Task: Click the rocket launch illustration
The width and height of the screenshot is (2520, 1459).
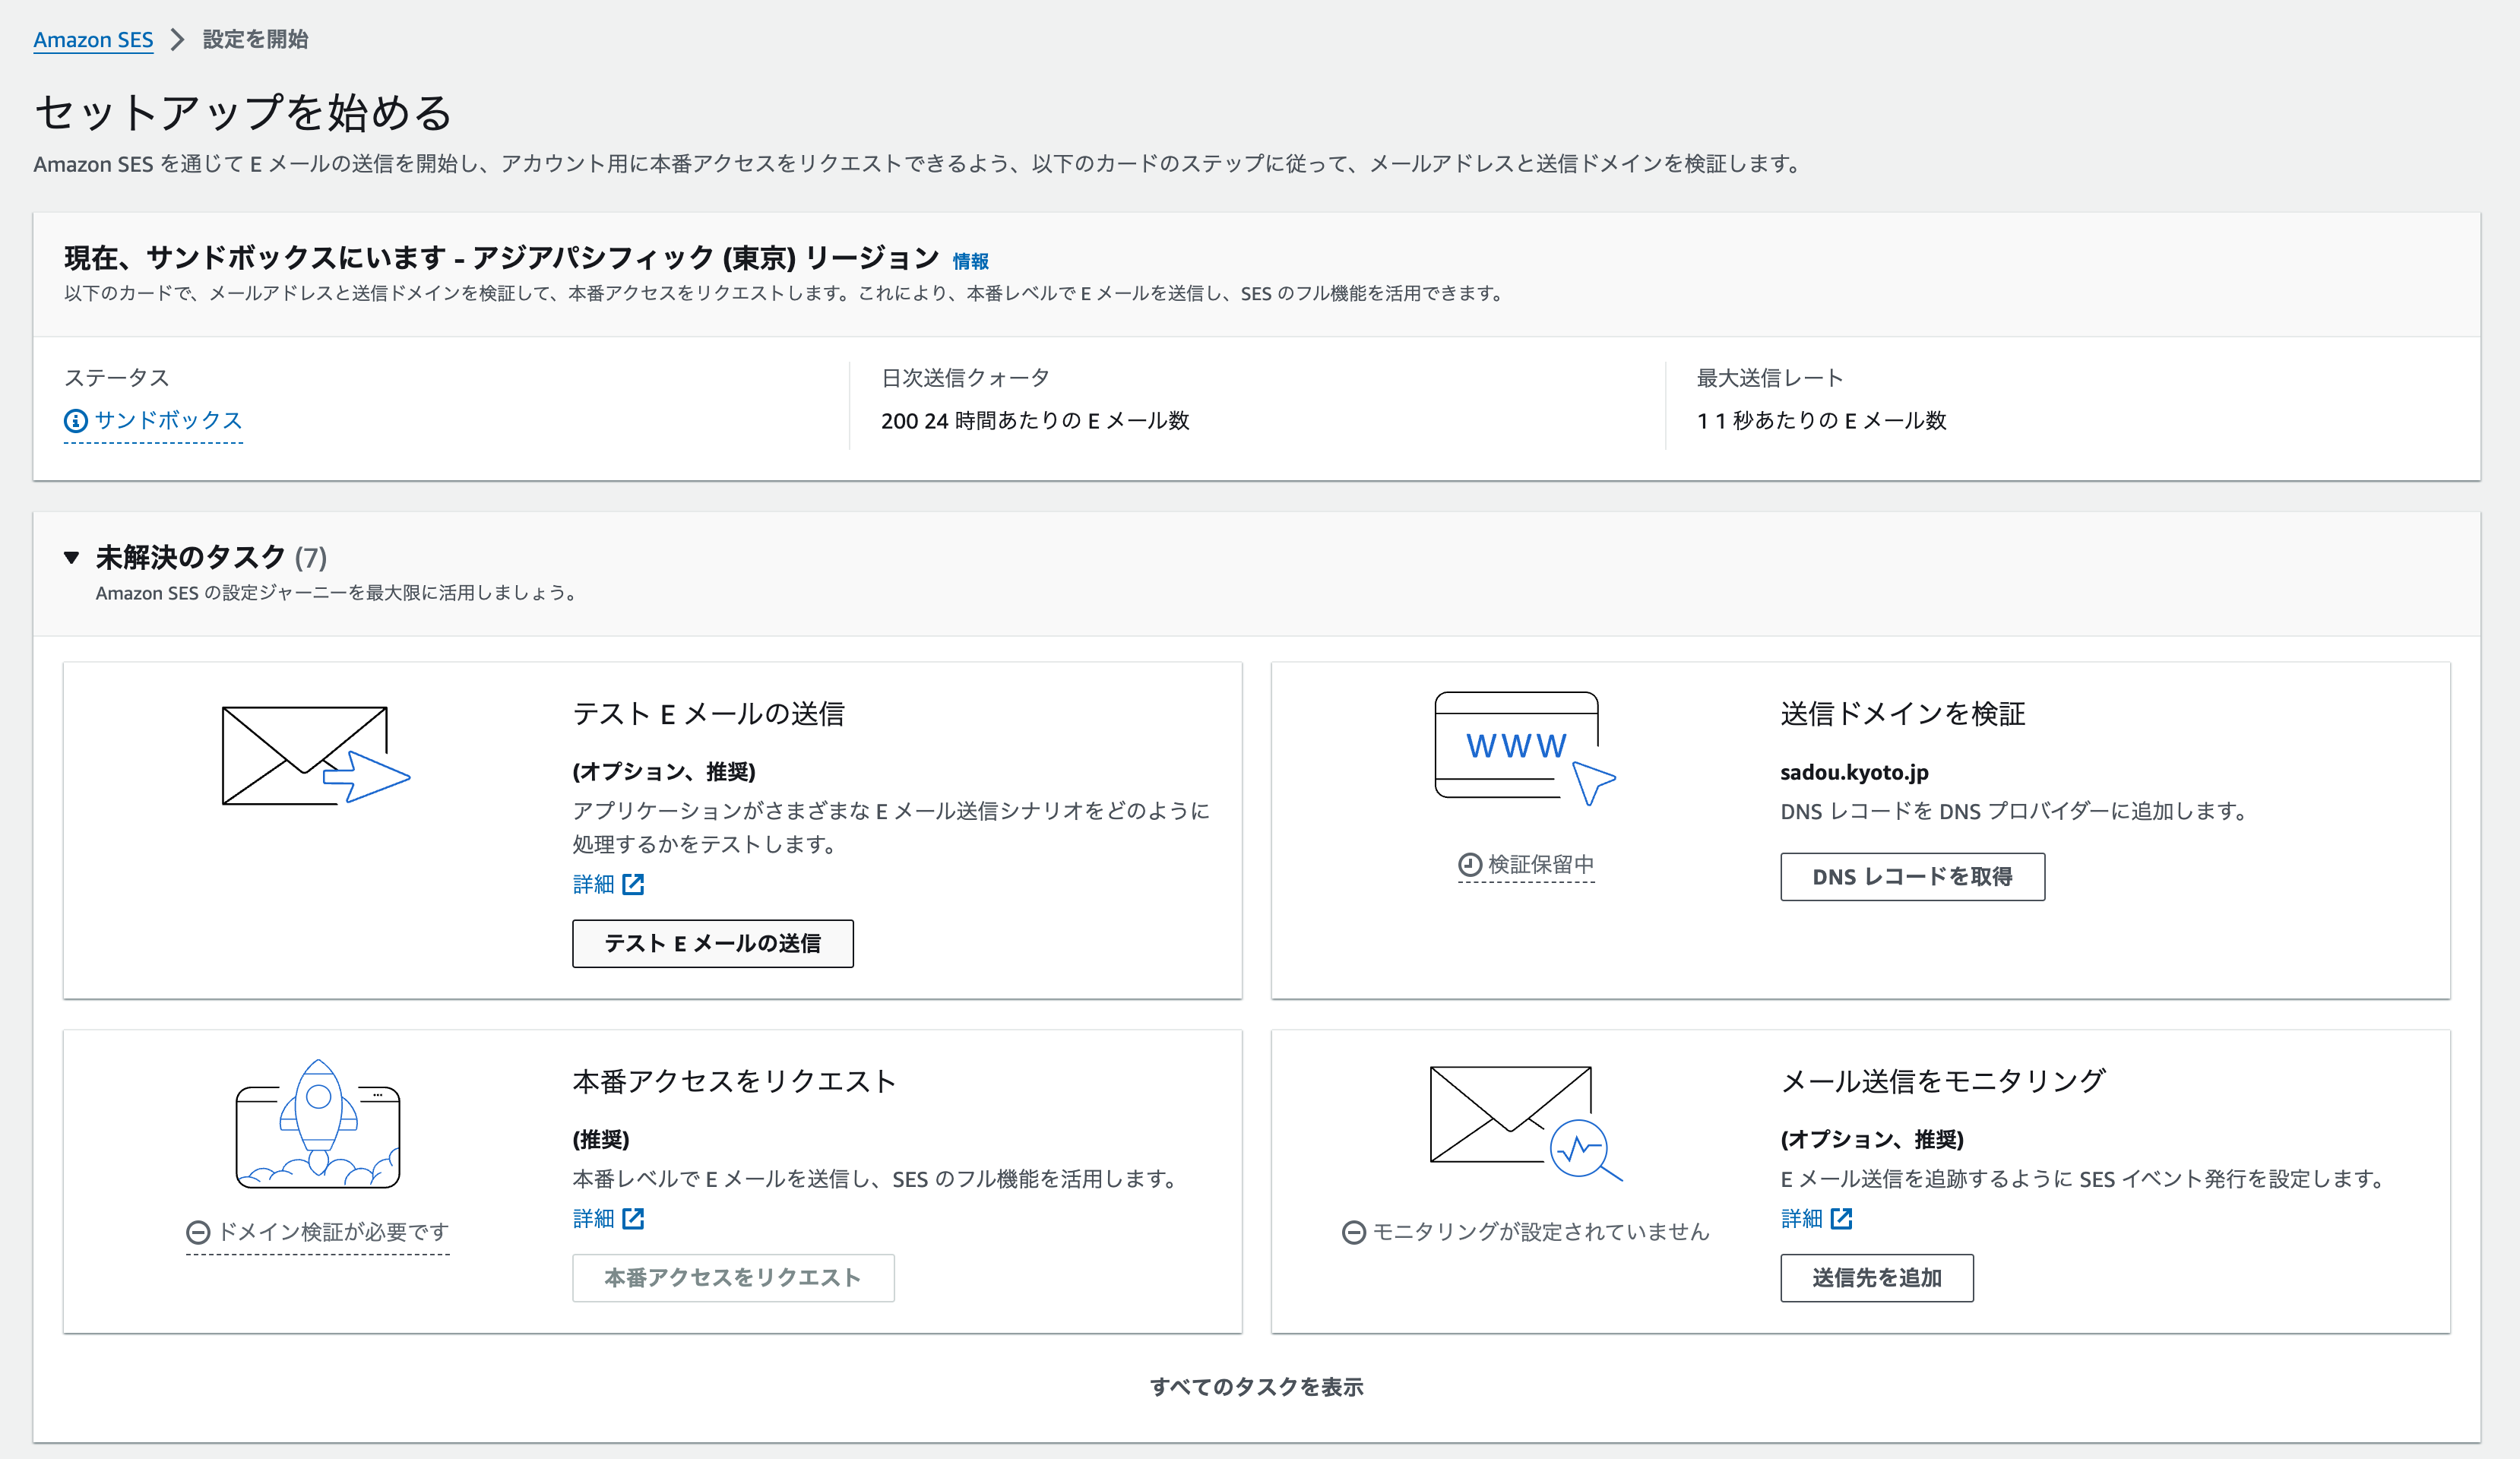Action: 318,1124
